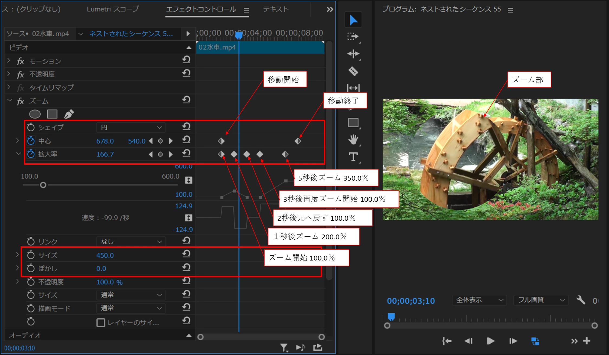
Task: Click the last 拡大率 keyframe diamond
Action: click(x=285, y=154)
